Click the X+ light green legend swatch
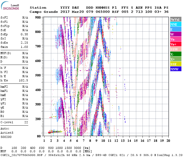 pyautogui.click(x=175, y=59)
